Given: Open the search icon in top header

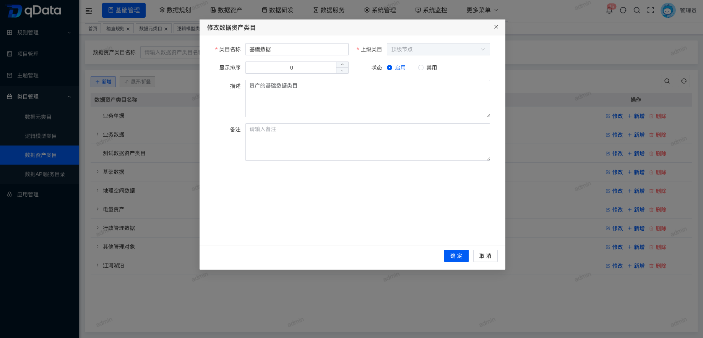Looking at the screenshot, I should 637,10.
